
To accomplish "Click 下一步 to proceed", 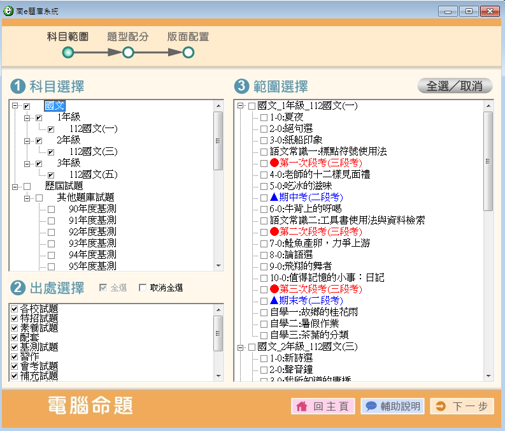I will pyautogui.click(x=462, y=406).
